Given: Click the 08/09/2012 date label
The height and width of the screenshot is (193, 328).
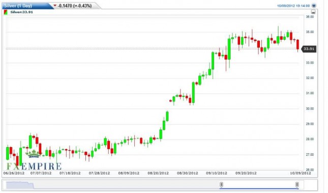Looking at the screenshot, I should 129,173.
